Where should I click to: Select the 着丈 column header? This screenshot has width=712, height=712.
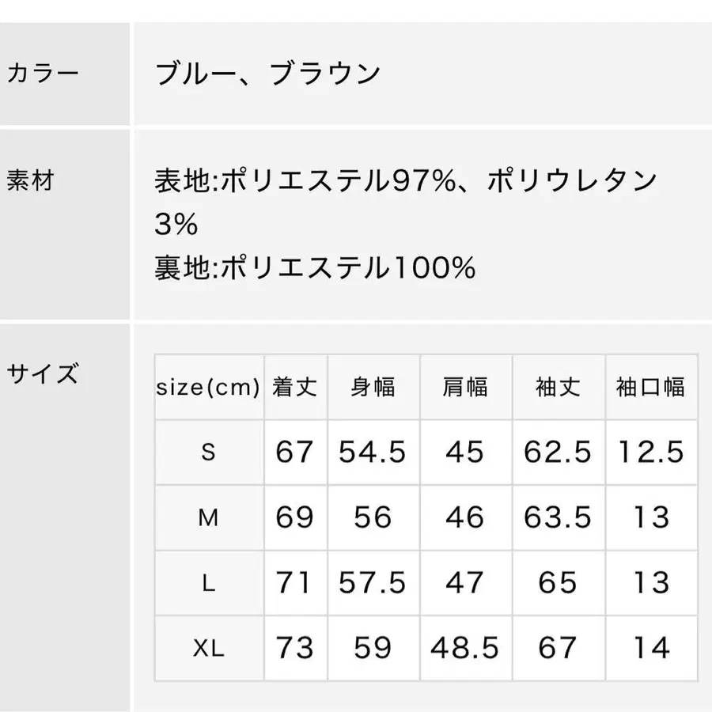[x=295, y=387]
